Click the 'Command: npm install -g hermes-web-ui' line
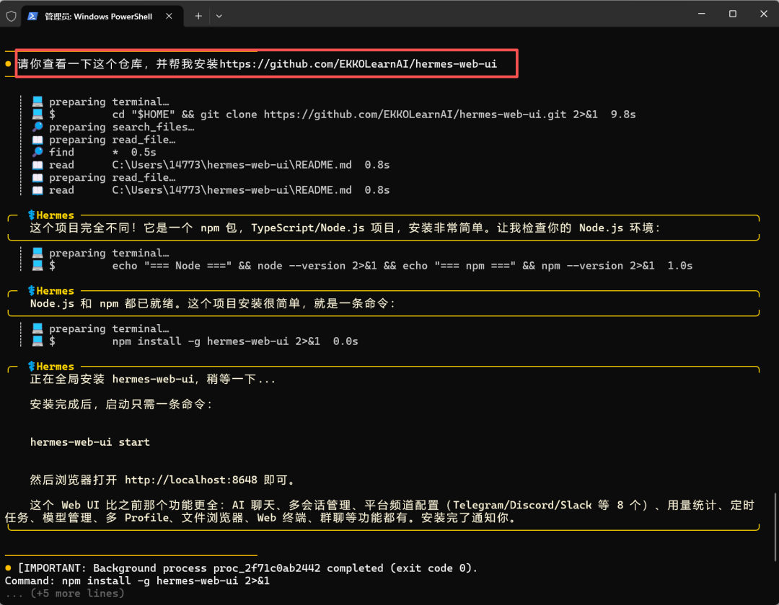779x605 pixels. point(137,581)
